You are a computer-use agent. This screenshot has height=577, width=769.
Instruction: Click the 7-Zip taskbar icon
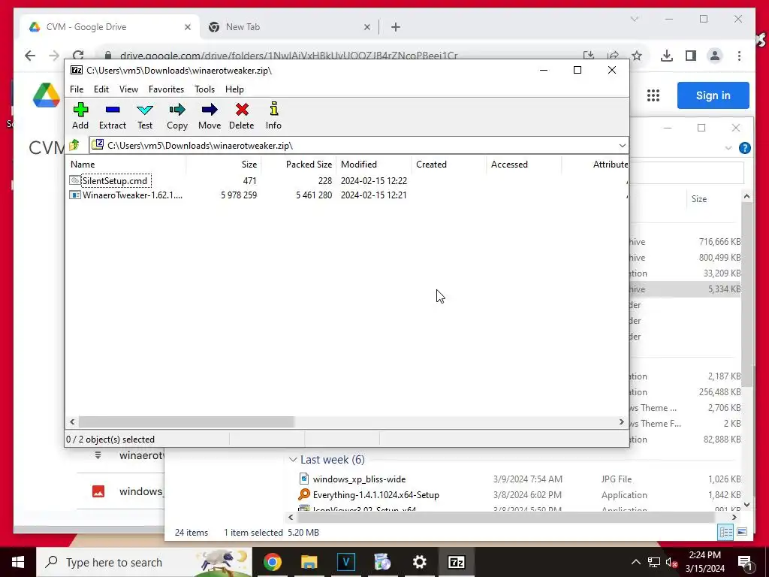(x=456, y=562)
